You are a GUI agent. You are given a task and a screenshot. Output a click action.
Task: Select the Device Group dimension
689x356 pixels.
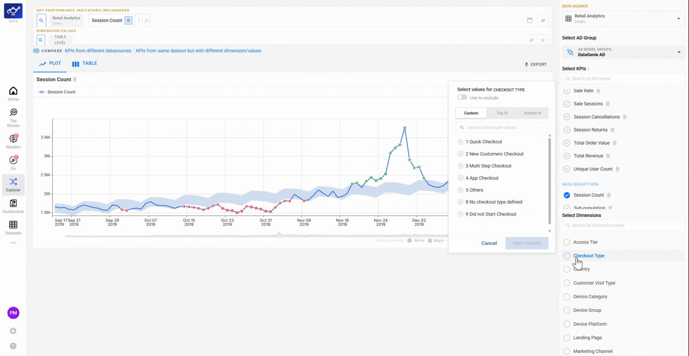(567, 310)
